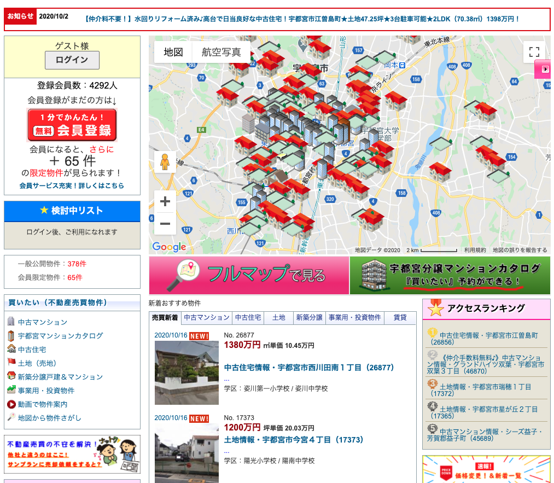Toggle back to 地図 map view
Viewport: 554px width, 483px height.
click(172, 53)
